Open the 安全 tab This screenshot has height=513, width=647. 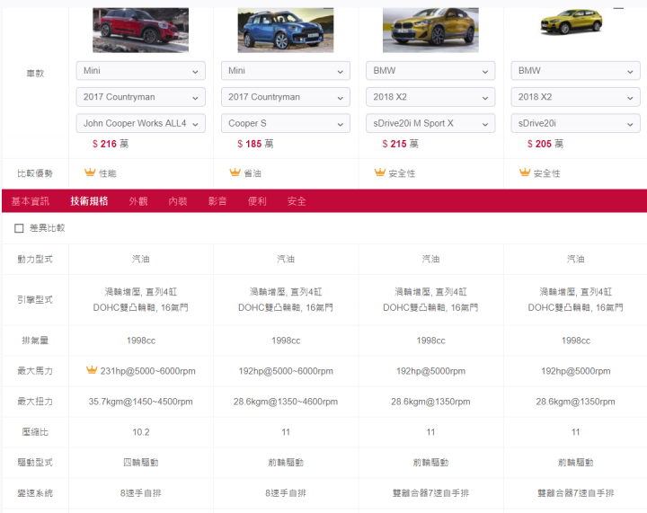tap(297, 201)
